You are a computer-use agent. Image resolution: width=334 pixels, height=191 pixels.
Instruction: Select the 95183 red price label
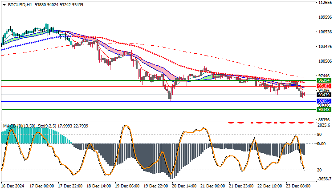click(324, 86)
